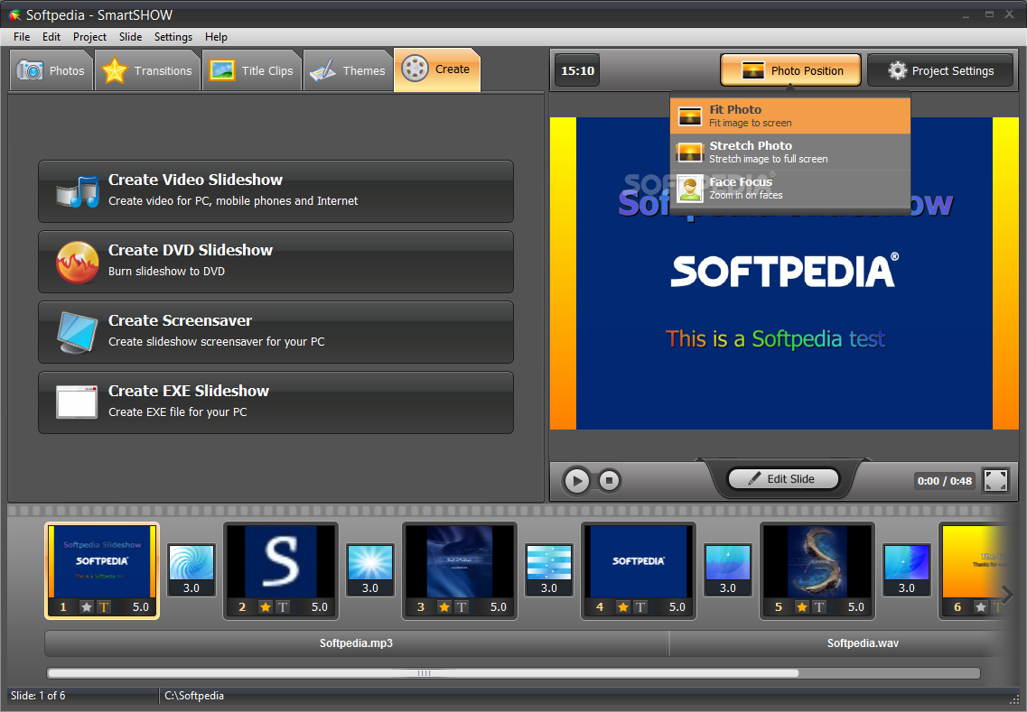The width and height of the screenshot is (1027, 712).
Task: Click the Softpedia.wav audio track
Action: point(842,643)
